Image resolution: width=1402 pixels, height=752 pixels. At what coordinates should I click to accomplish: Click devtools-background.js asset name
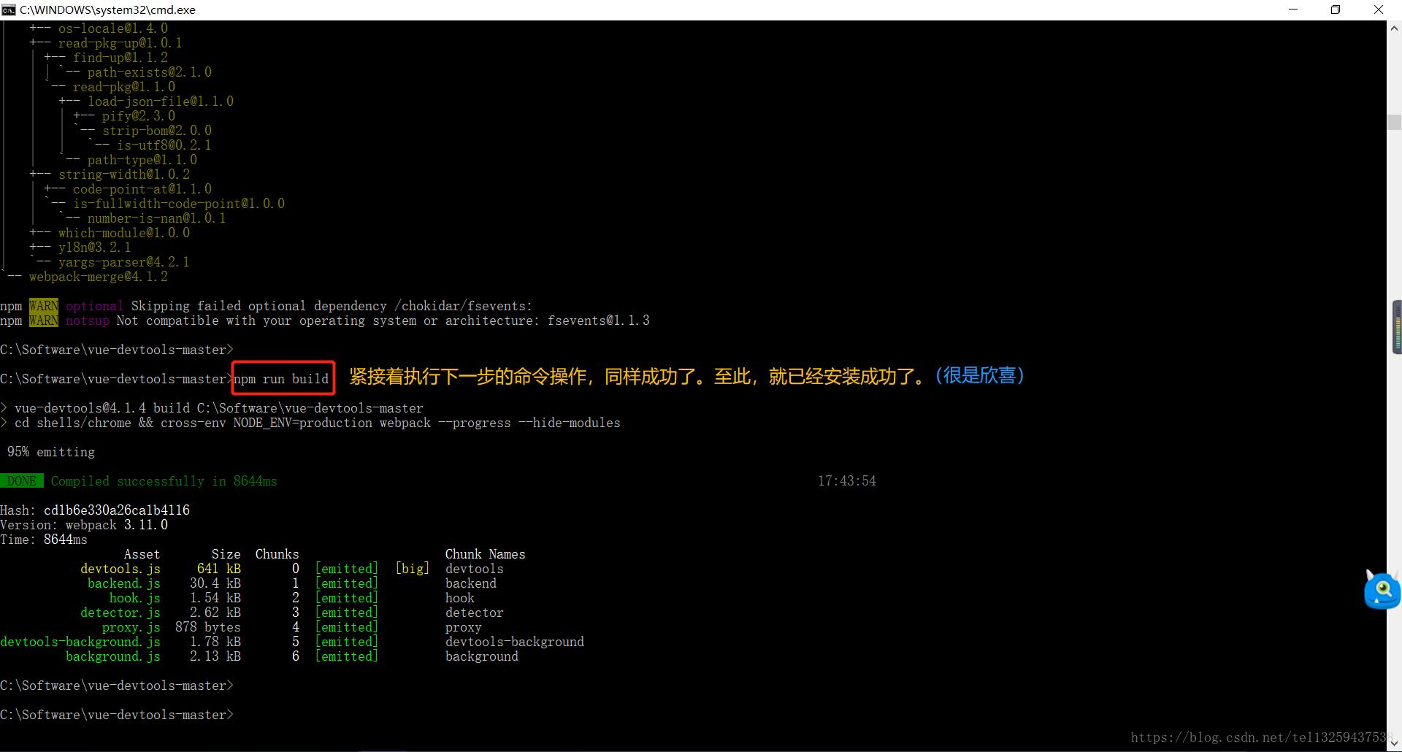(x=80, y=642)
